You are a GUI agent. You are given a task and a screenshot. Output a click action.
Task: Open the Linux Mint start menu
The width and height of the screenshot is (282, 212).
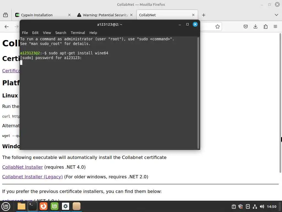click(x=6, y=206)
